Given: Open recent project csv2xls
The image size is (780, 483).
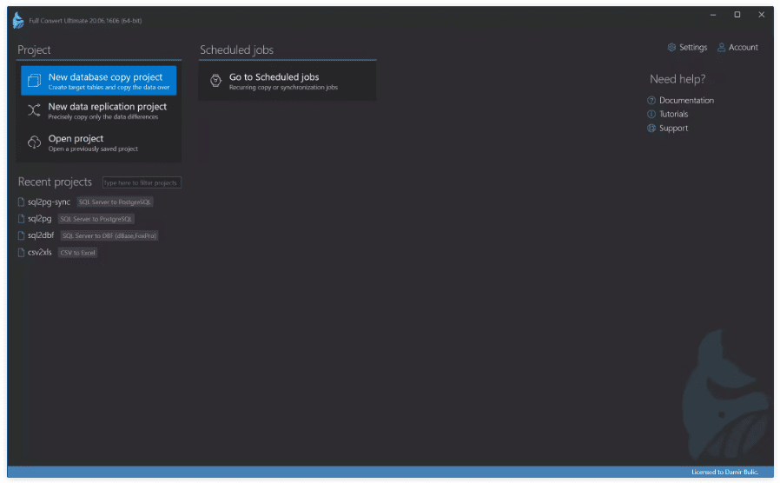Looking at the screenshot, I should pos(40,253).
